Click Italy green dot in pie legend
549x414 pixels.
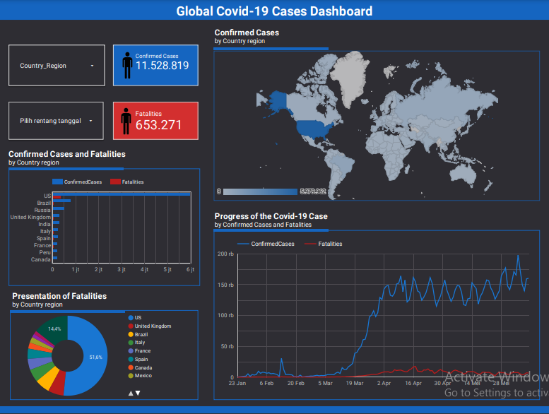click(x=130, y=343)
